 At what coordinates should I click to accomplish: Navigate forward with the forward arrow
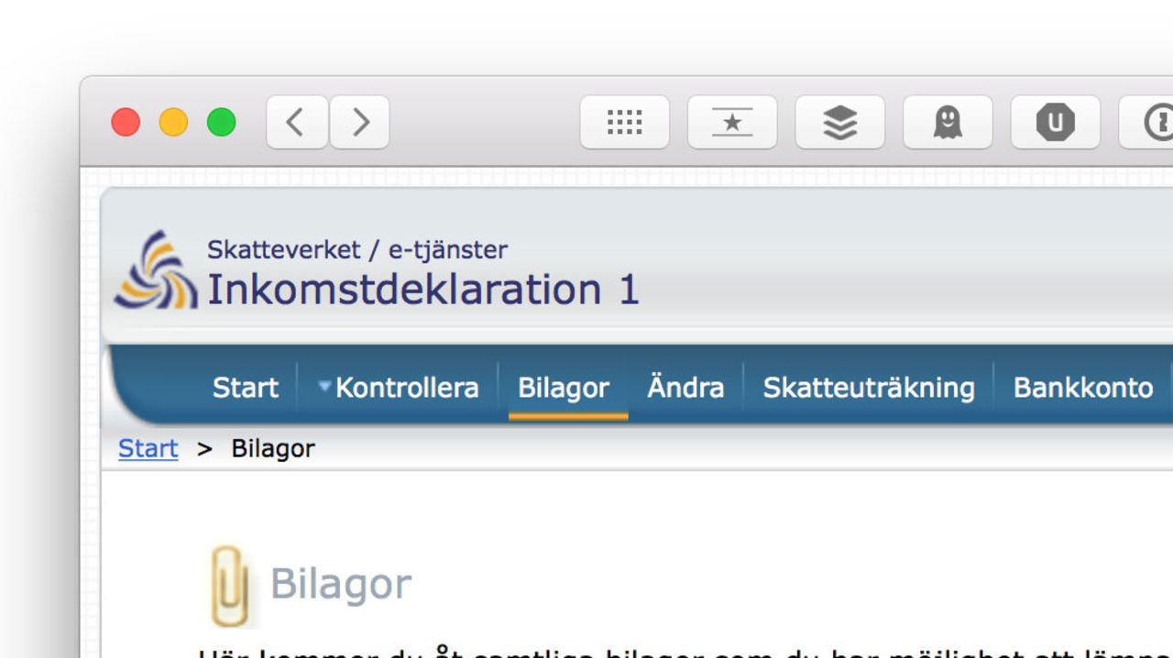pos(359,122)
